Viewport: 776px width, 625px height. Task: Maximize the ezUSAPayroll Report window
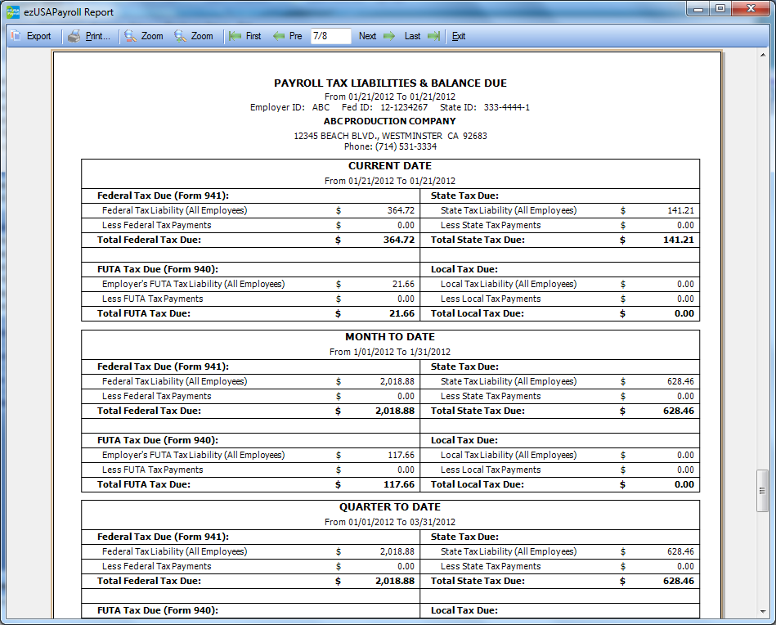(x=720, y=9)
